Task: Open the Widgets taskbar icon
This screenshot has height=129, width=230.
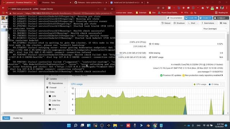Action: click(89, 125)
